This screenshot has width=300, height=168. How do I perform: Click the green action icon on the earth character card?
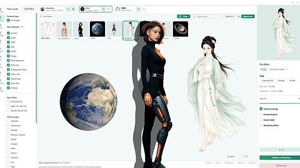pyautogui.click(x=139, y=9)
